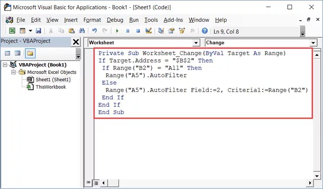Open Project Explorer toolbar icon
Screen dimensions: 323x189
161,31
